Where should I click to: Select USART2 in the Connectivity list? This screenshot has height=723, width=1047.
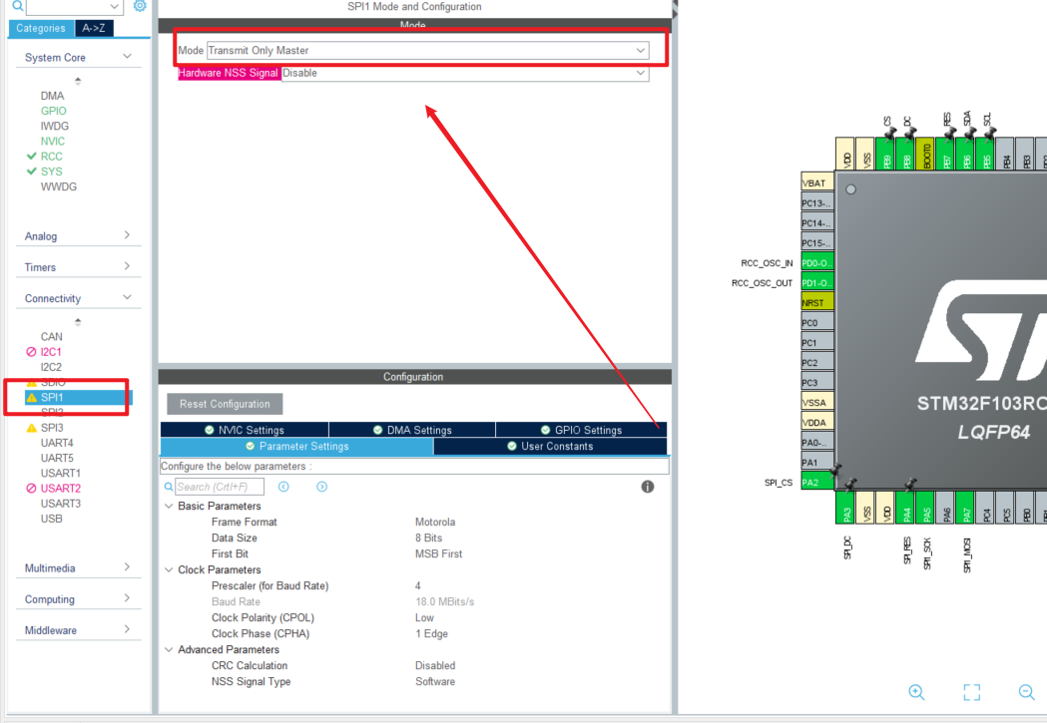coord(60,489)
